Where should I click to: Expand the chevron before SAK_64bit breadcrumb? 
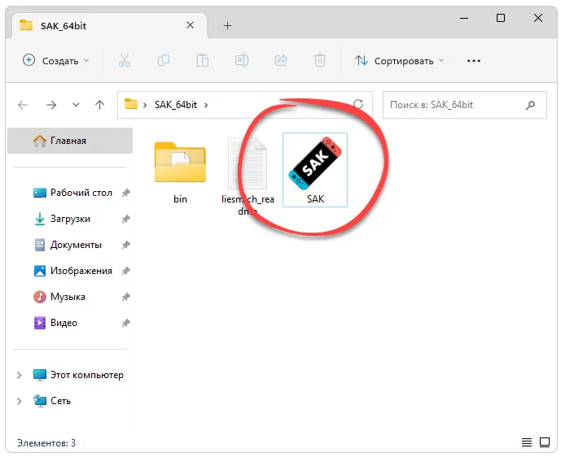coord(145,105)
